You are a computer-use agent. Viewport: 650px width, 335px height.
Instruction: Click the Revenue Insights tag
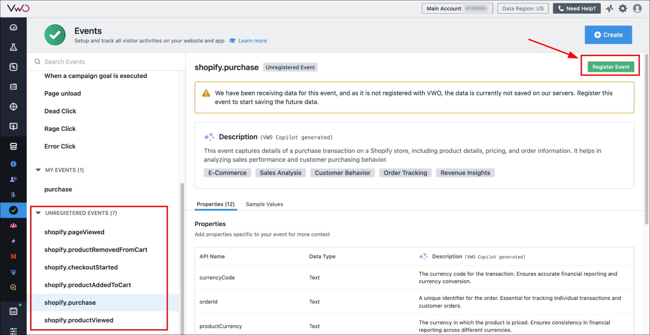tap(465, 173)
